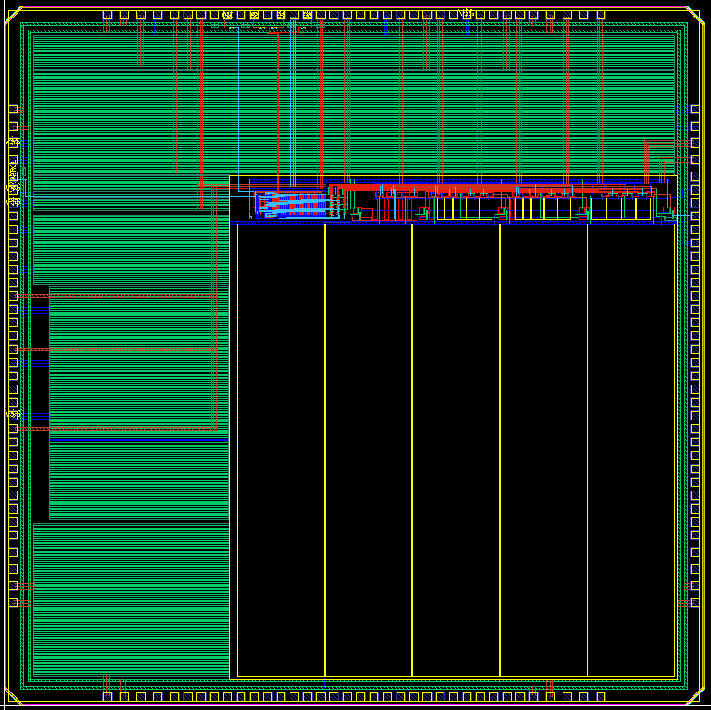Select the rightmost column of the black macro block
Image resolution: width=711 pixels, height=710 pixels.
(631, 450)
